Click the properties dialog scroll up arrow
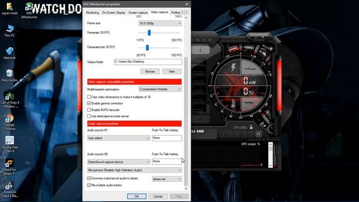The height and width of the screenshot is (202, 359). coord(186,17)
